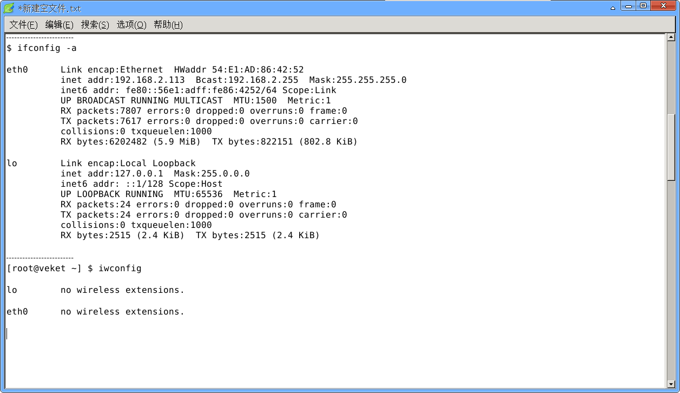This screenshot has height=393, width=680.
Task: Click the text "TX bytes:822151 (802.8 KiB)"
Action: (x=285, y=142)
